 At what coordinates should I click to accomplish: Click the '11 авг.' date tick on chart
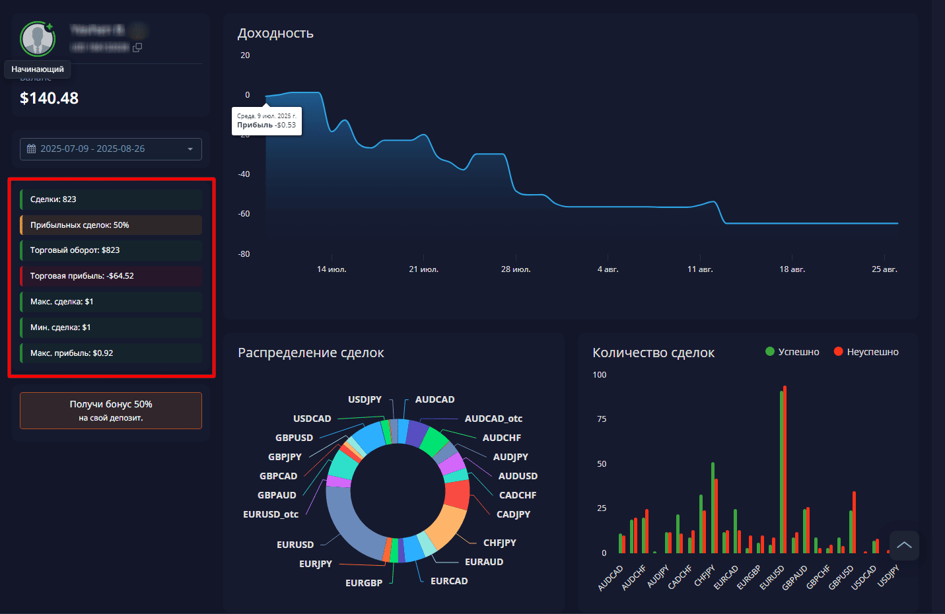[x=700, y=269]
